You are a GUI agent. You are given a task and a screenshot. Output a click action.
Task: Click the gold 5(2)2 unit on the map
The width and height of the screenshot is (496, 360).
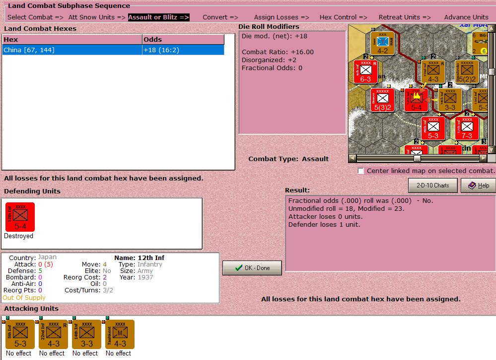pyautogui.click(x=467, y=72)
